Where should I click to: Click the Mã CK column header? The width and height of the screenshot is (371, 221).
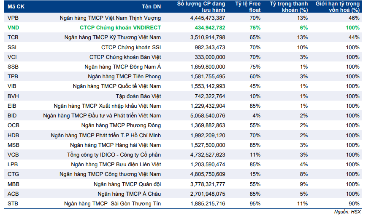pos(16,7)
